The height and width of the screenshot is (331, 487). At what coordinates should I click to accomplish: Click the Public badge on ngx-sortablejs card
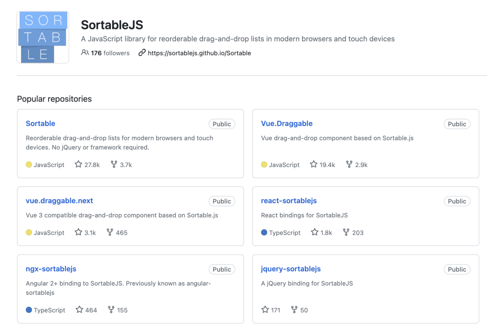coord(222,270)
